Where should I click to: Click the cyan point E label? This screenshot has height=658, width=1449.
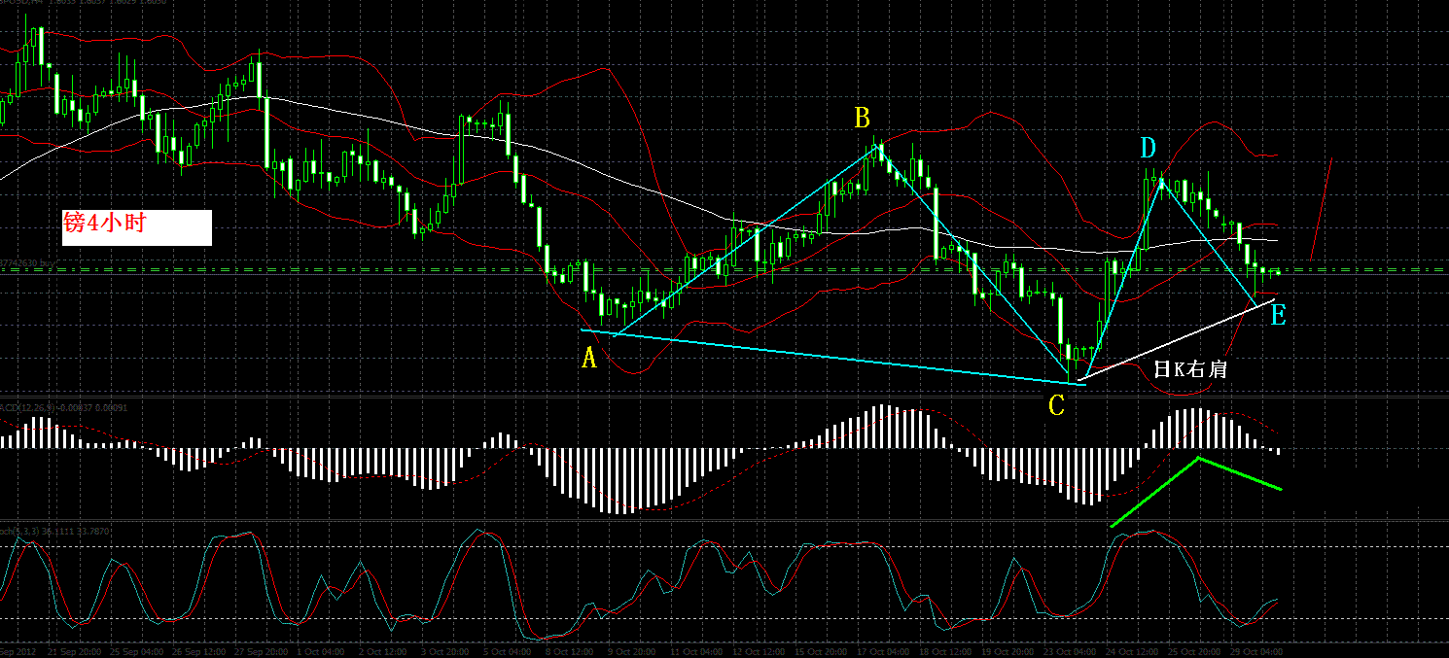pyautogui.click(x=1278, y=315)
